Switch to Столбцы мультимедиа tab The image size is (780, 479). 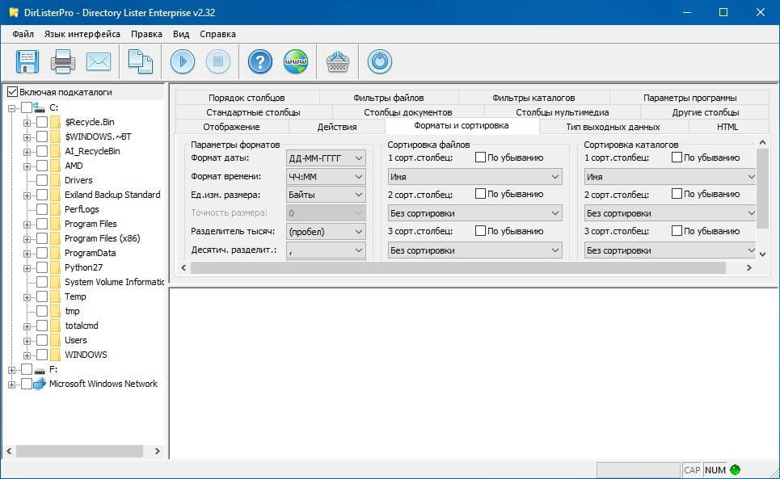click(562, 112)
